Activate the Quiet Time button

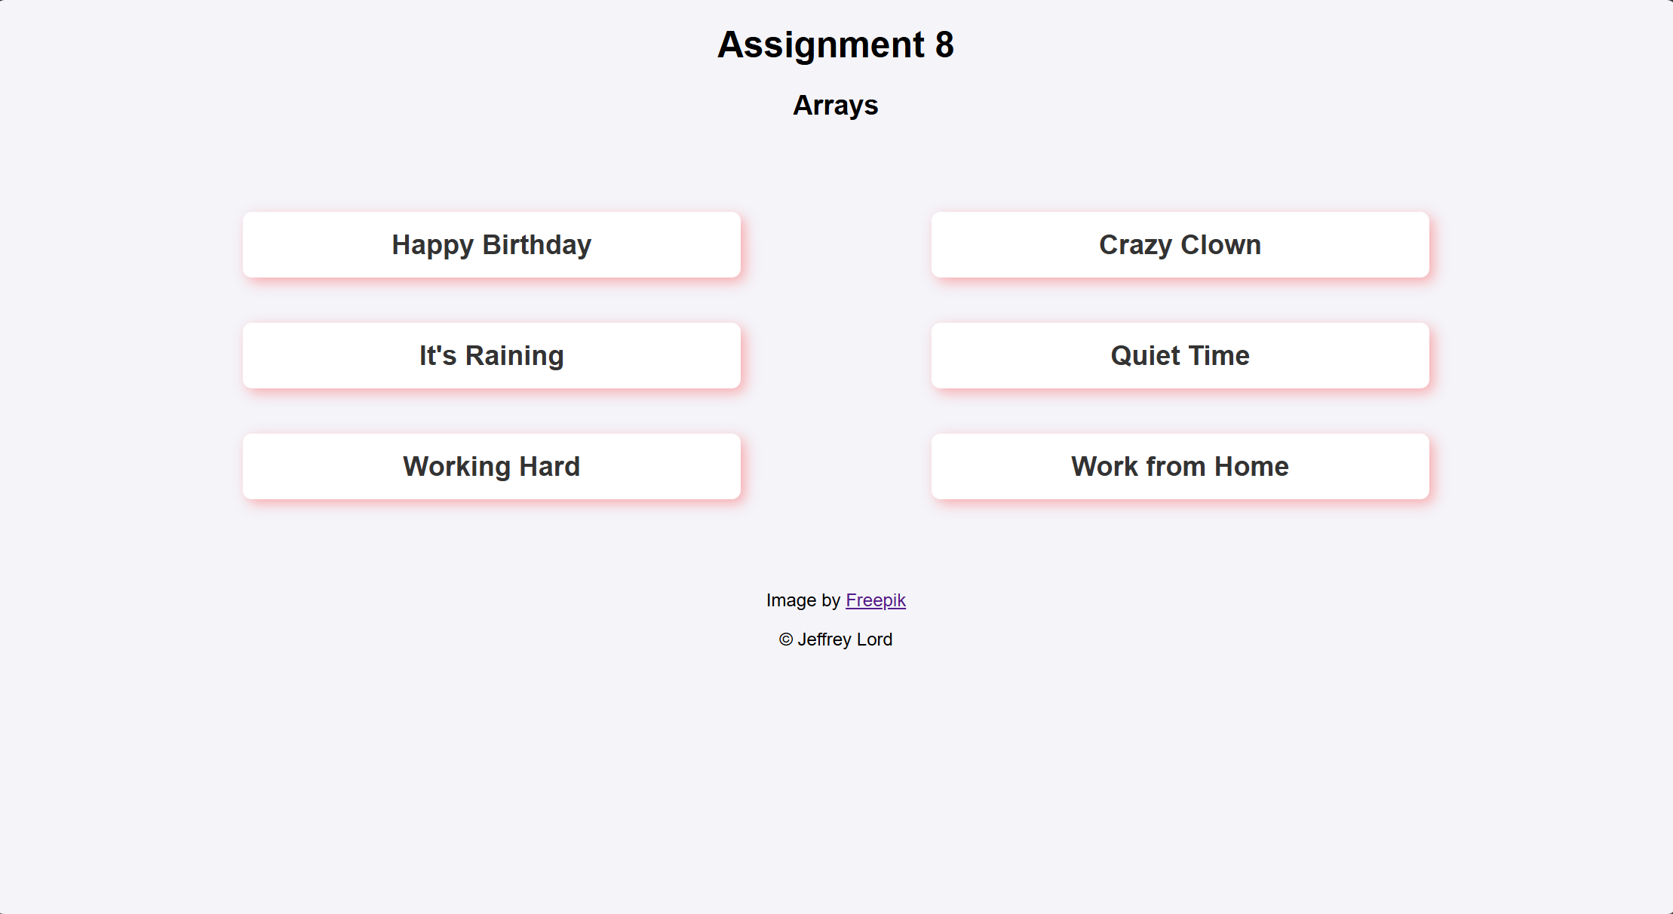(x=1180, y=355)
